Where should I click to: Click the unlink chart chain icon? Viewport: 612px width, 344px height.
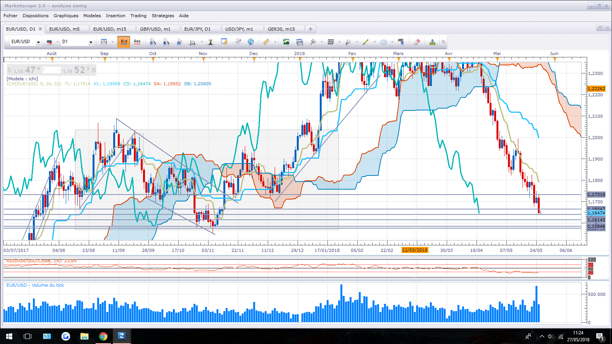click(49, 42)
